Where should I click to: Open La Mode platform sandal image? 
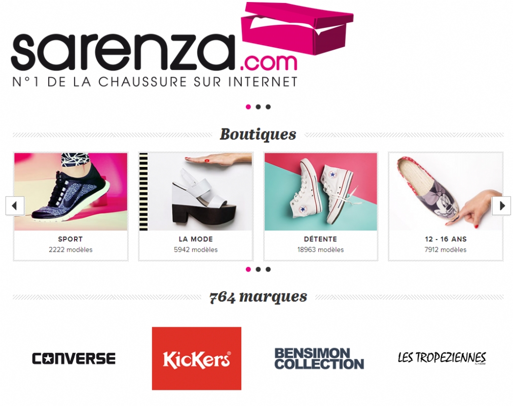click(x=196, y=191)
